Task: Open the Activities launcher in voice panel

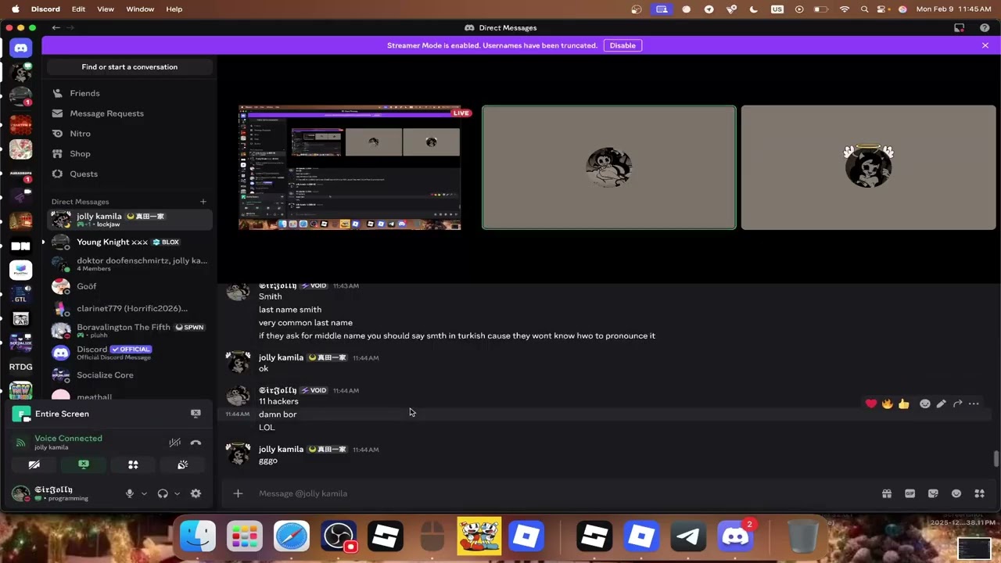Action: tap(133, 464)
